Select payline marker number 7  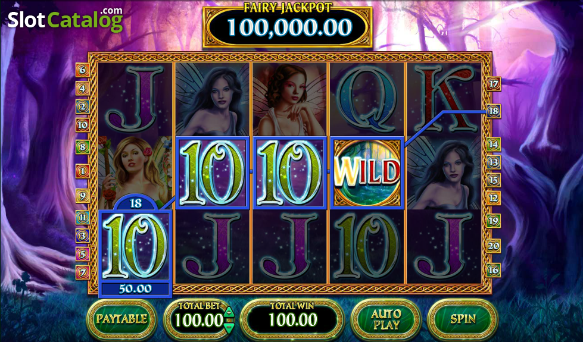pos(83,272)
